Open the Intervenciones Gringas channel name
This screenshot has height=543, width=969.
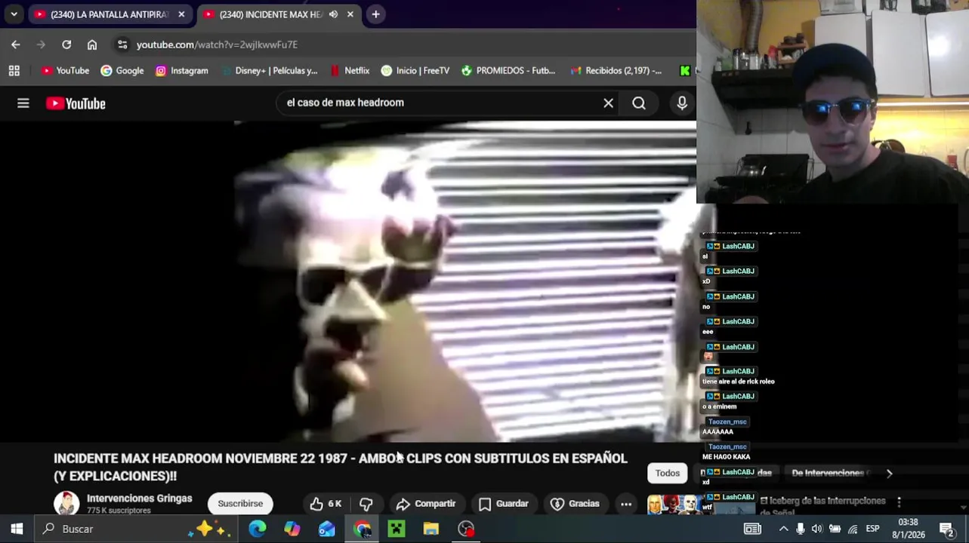click(x=139, y=499)
